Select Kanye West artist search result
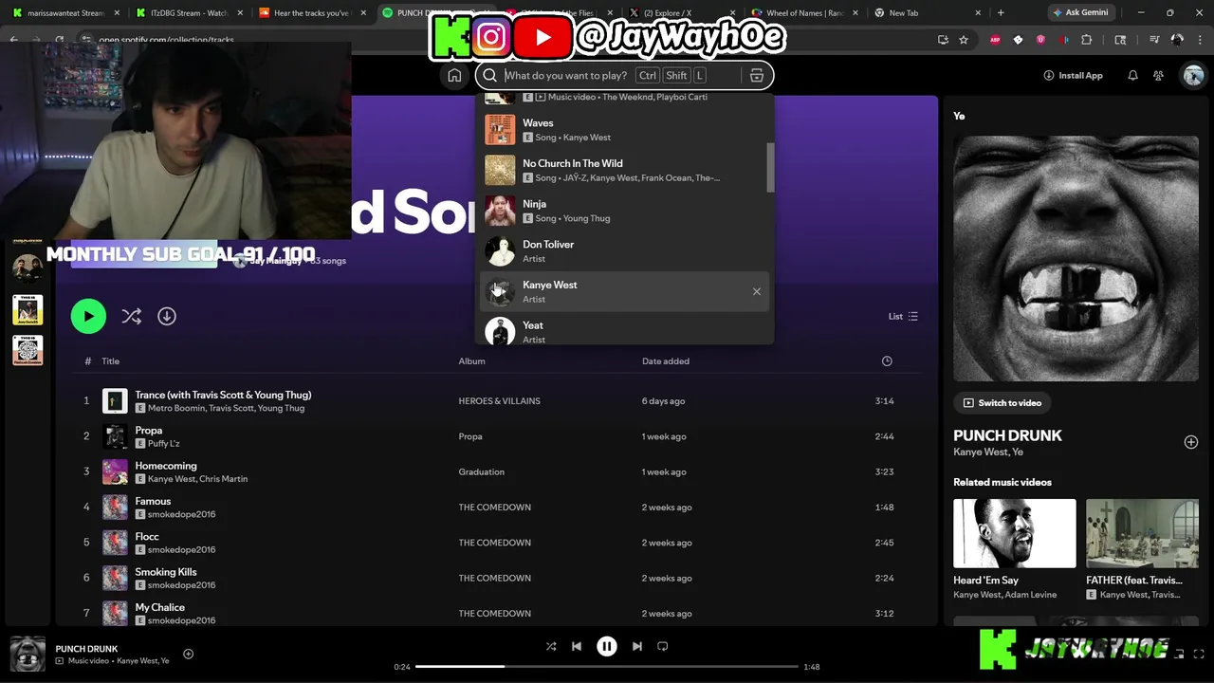Image resolution: width=1214 pixels, height=683 pixels. (624, 291)
